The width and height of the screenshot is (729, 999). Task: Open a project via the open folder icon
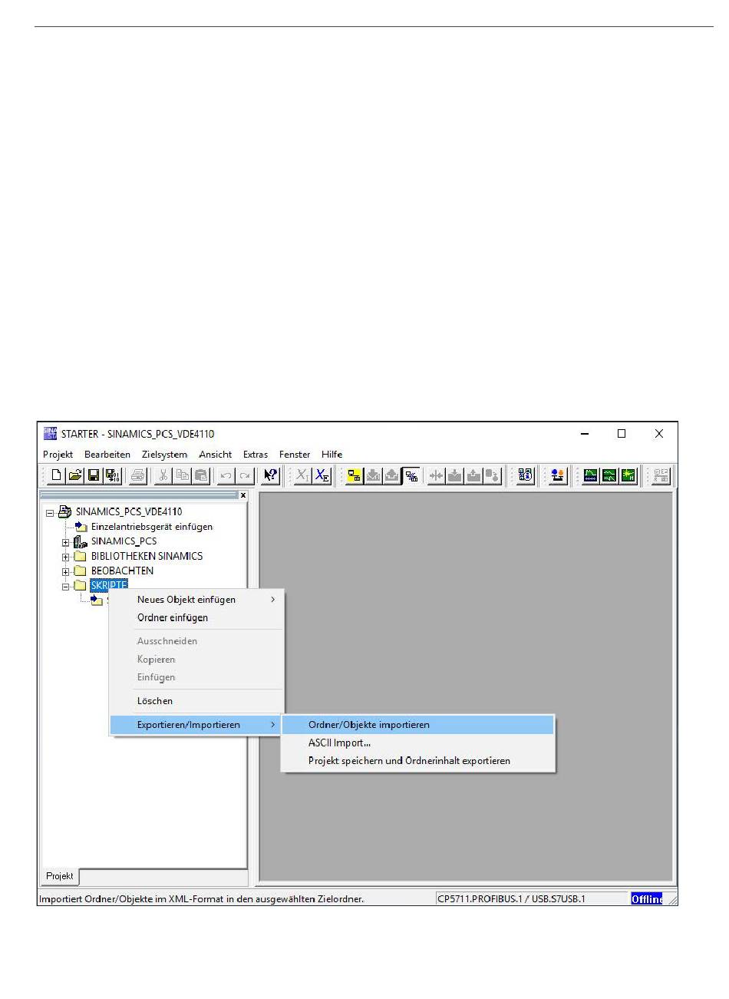(x=75, y=476)
